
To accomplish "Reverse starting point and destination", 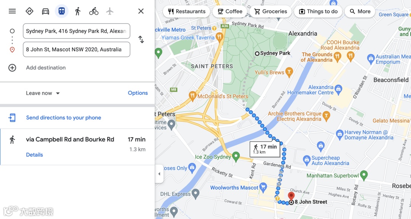I will (x=141, y=40).
